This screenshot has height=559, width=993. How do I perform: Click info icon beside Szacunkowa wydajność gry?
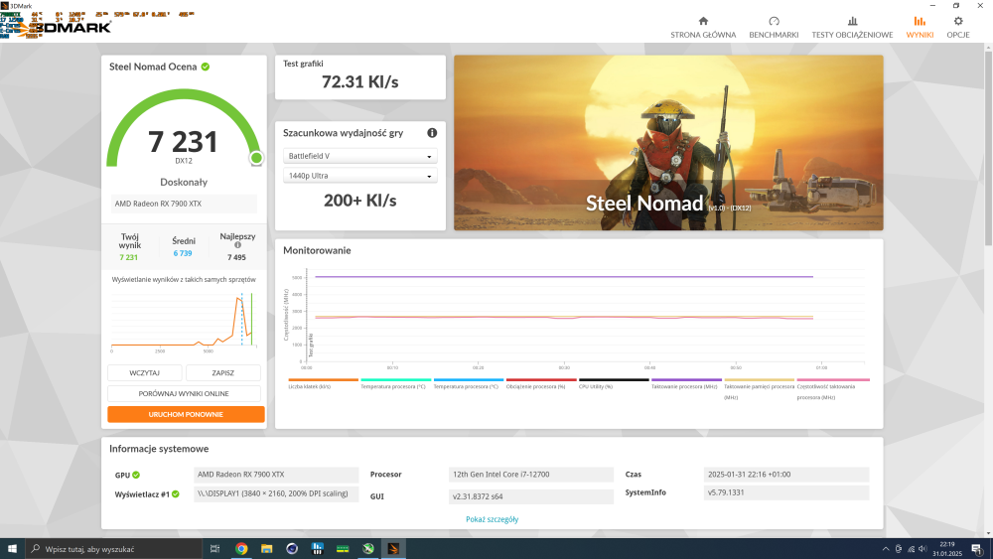[x=432, y=133]
